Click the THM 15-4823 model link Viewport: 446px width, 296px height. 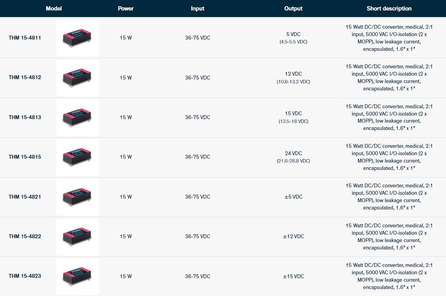tap(25, 276)
